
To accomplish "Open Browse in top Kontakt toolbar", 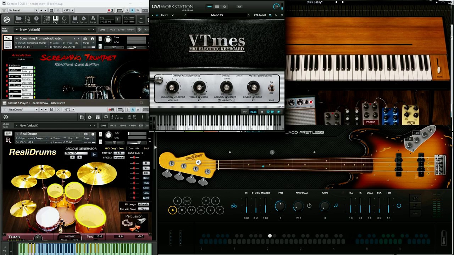I will [x=18, y=20].
